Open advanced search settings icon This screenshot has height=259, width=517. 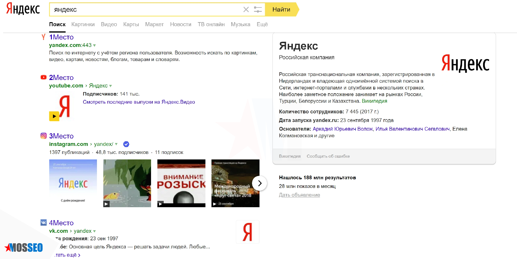pyautogui.click(x=257, y=9)
